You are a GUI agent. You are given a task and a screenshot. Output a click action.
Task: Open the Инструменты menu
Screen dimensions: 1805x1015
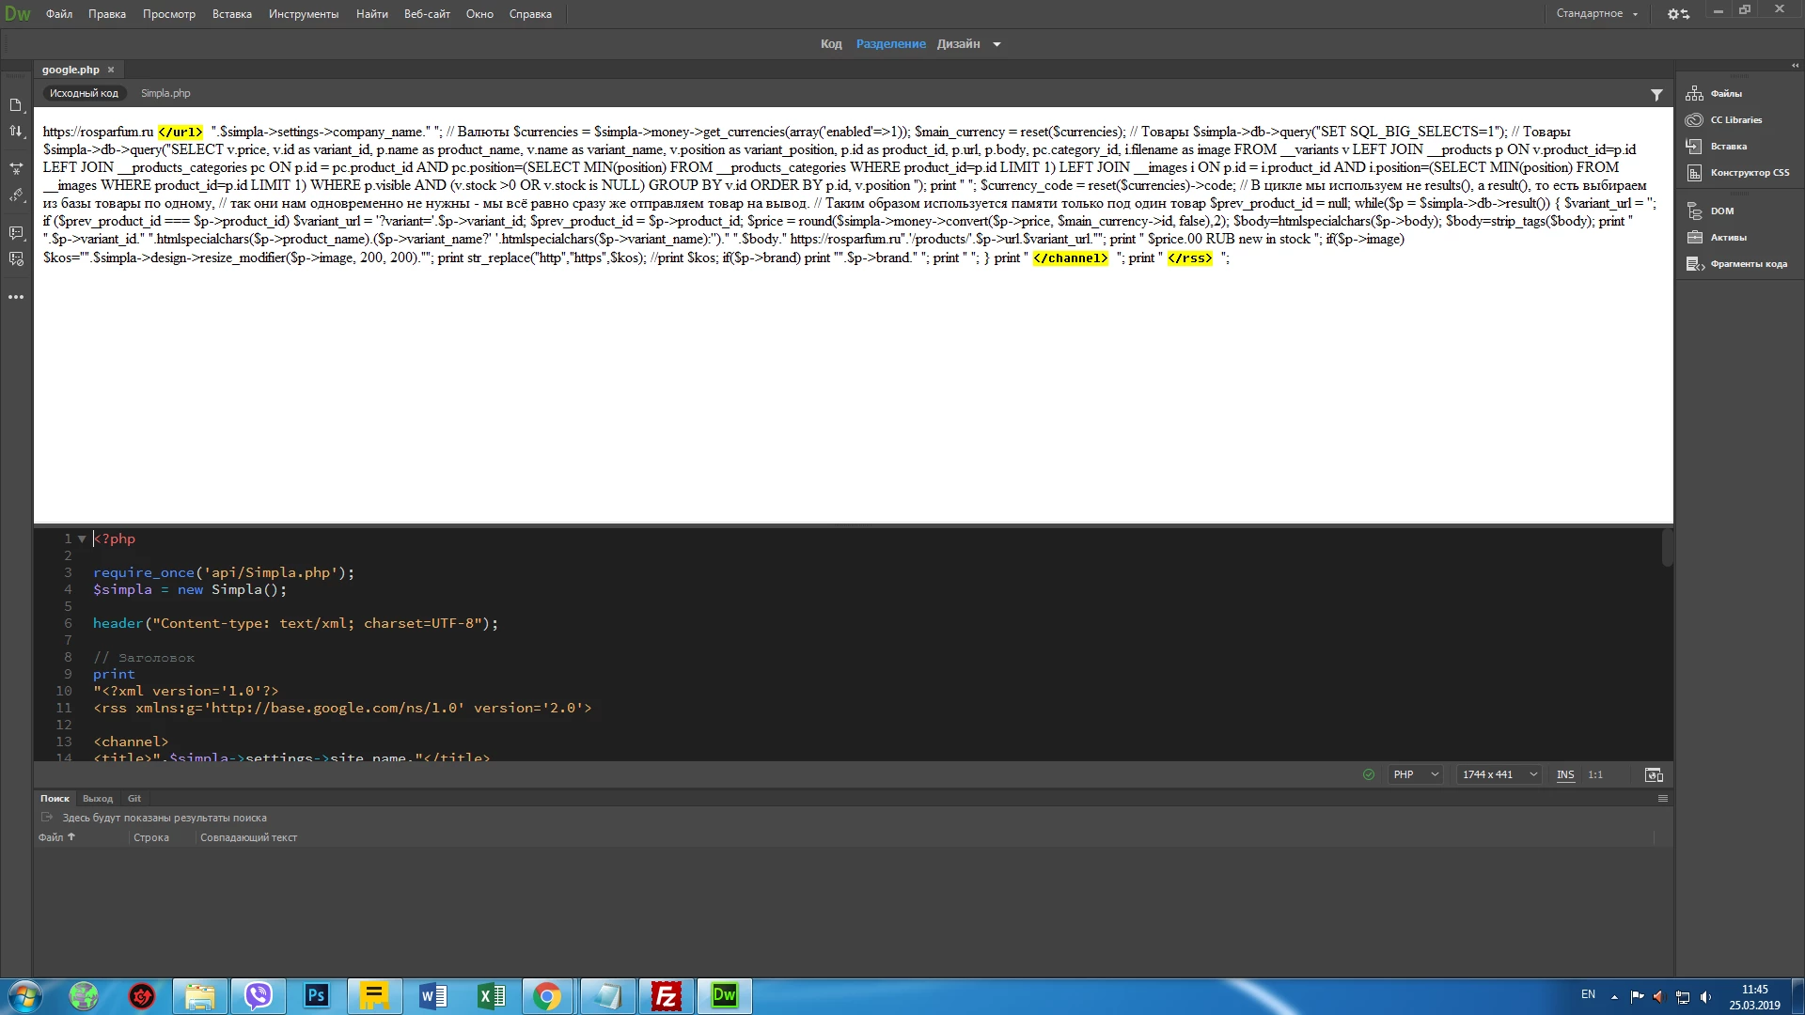pyautogui.click(x=303, y=14)
